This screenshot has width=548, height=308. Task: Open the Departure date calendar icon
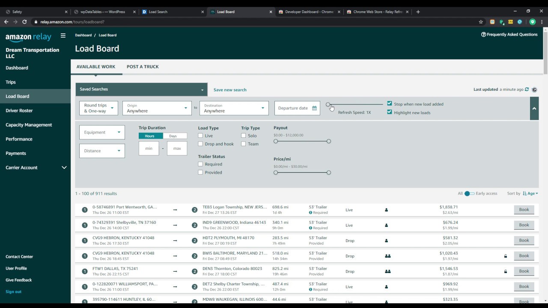[x=314, y=108]
